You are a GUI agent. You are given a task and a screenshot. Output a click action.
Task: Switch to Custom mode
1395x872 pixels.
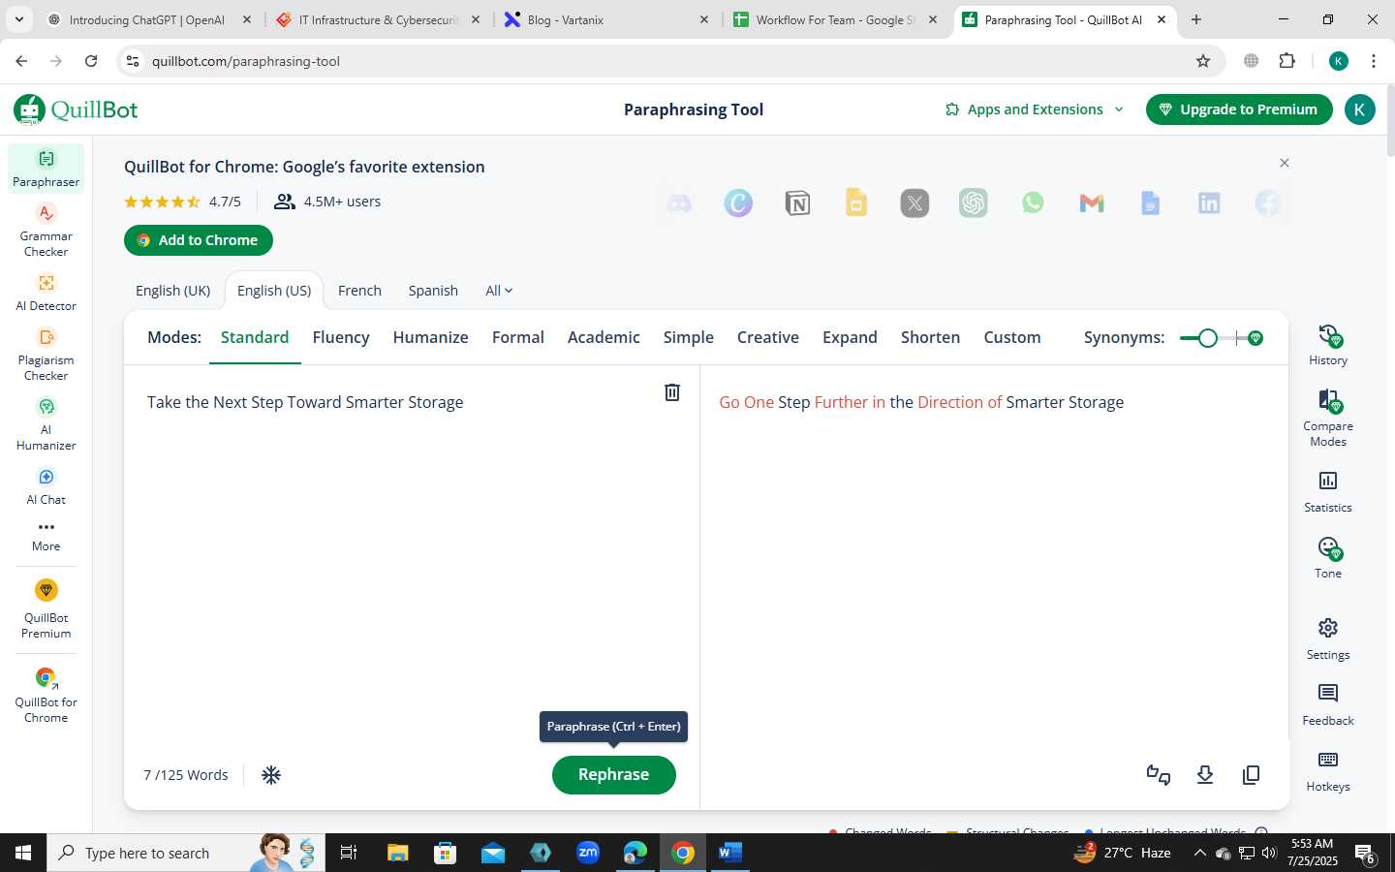1012,337
